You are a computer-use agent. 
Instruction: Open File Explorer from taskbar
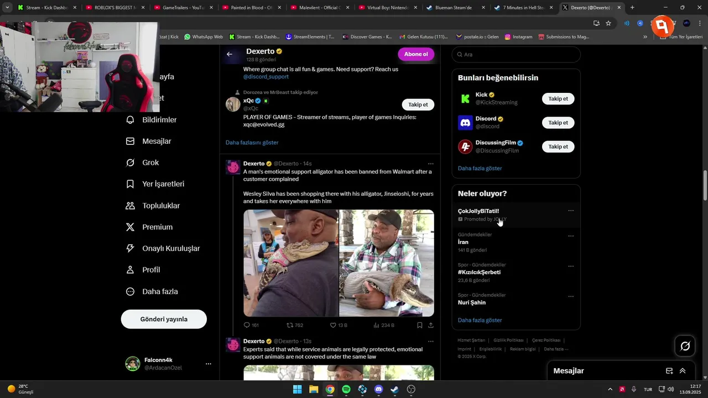314,389
